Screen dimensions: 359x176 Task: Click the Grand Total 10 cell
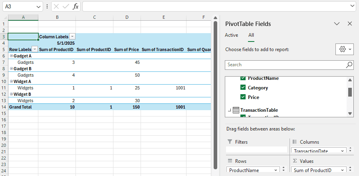pyautogui.click(x=57, y=107)
